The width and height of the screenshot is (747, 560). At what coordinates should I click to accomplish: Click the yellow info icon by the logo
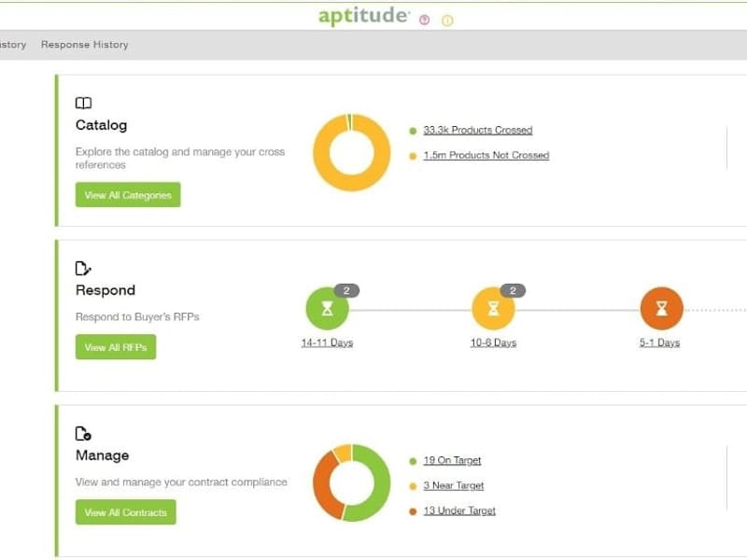click(447, 21)
